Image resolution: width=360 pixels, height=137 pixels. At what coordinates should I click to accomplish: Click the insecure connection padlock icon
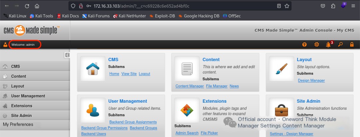tap(81, 6)
